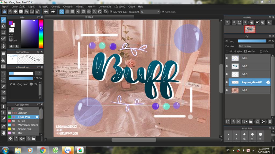Image resolution: width=275 pixels, height=154 pixels.
Task: Open add brush dropdown in brush panel
Action: click(24, 139)
